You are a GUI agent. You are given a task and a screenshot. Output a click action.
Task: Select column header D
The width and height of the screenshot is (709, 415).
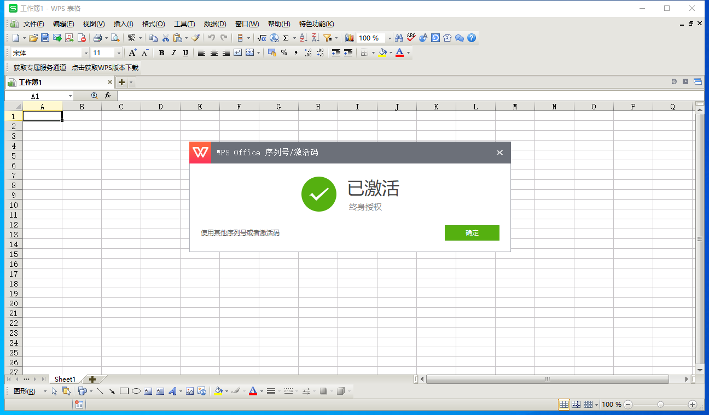(x=160, y=107)
